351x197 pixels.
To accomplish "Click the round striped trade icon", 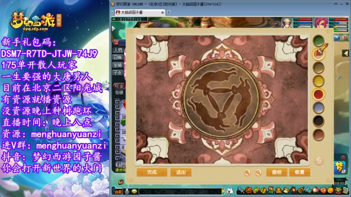I will (264, 190).
